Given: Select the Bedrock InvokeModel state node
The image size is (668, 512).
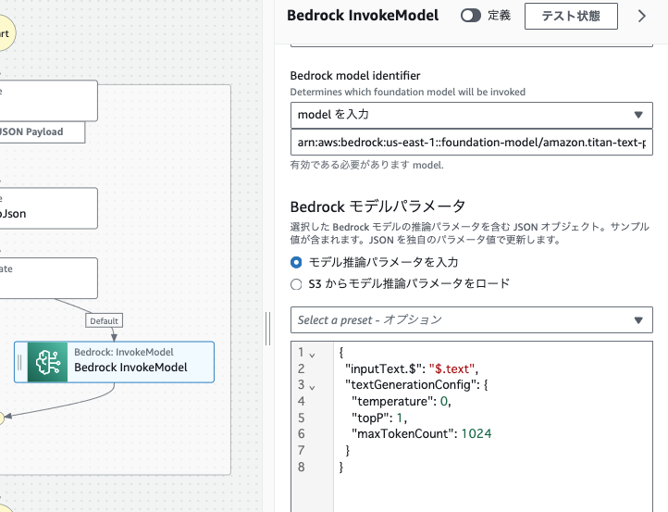Looking at the screenshot, I should click(114, 362).
